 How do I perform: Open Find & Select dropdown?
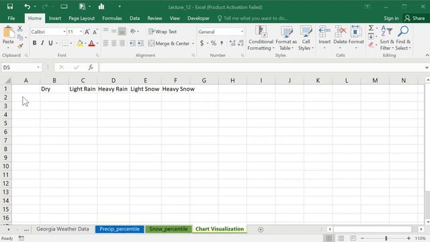pos(403,38)
